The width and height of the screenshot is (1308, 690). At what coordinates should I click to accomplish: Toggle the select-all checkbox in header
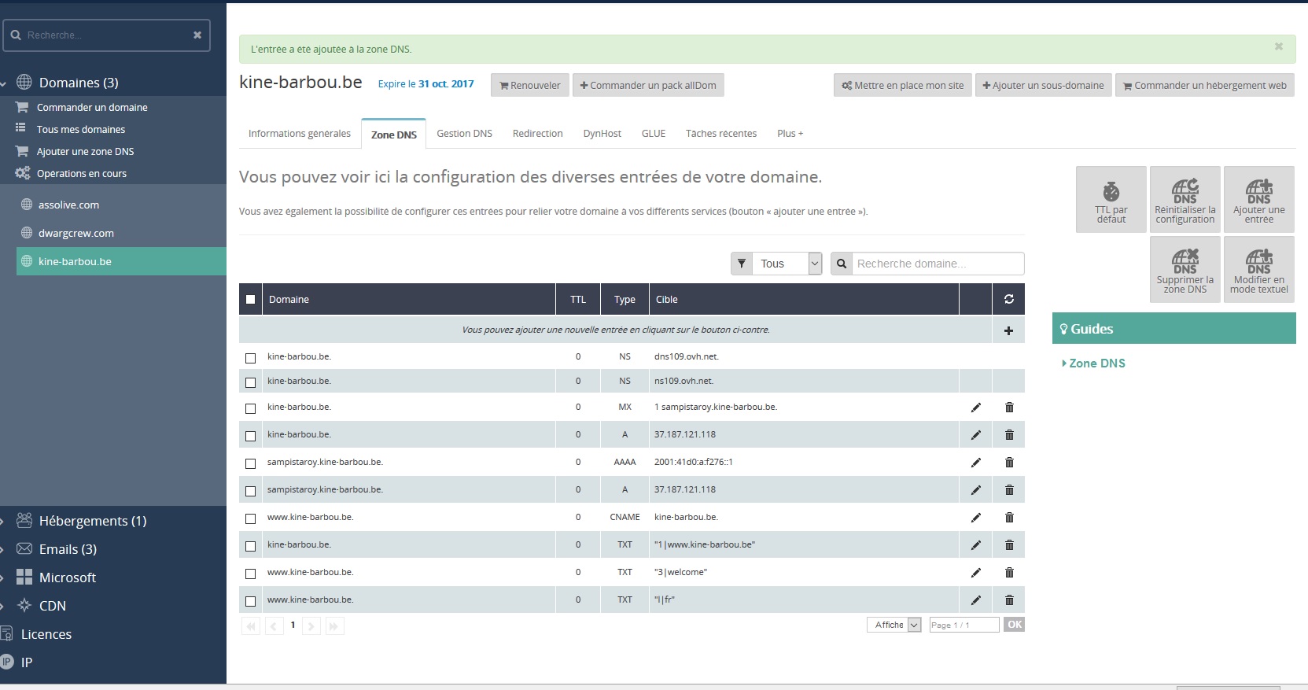click(x=250, y=299)
